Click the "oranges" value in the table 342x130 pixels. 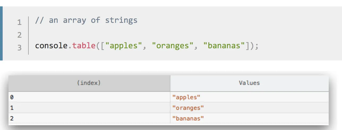click(188, 108)
